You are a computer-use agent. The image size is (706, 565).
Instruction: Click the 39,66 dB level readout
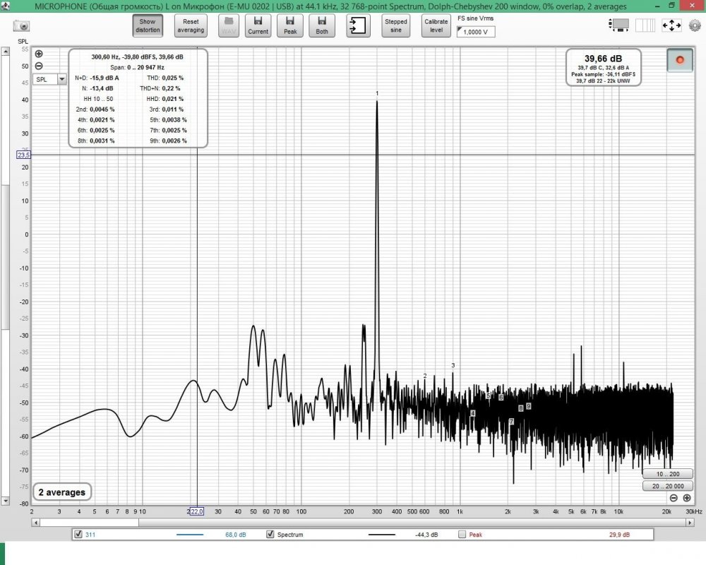tap(604, 59)
